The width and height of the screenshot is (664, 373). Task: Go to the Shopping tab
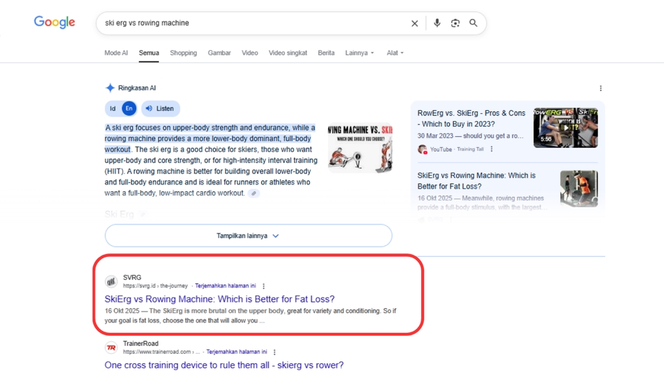[x=183, y=53]
